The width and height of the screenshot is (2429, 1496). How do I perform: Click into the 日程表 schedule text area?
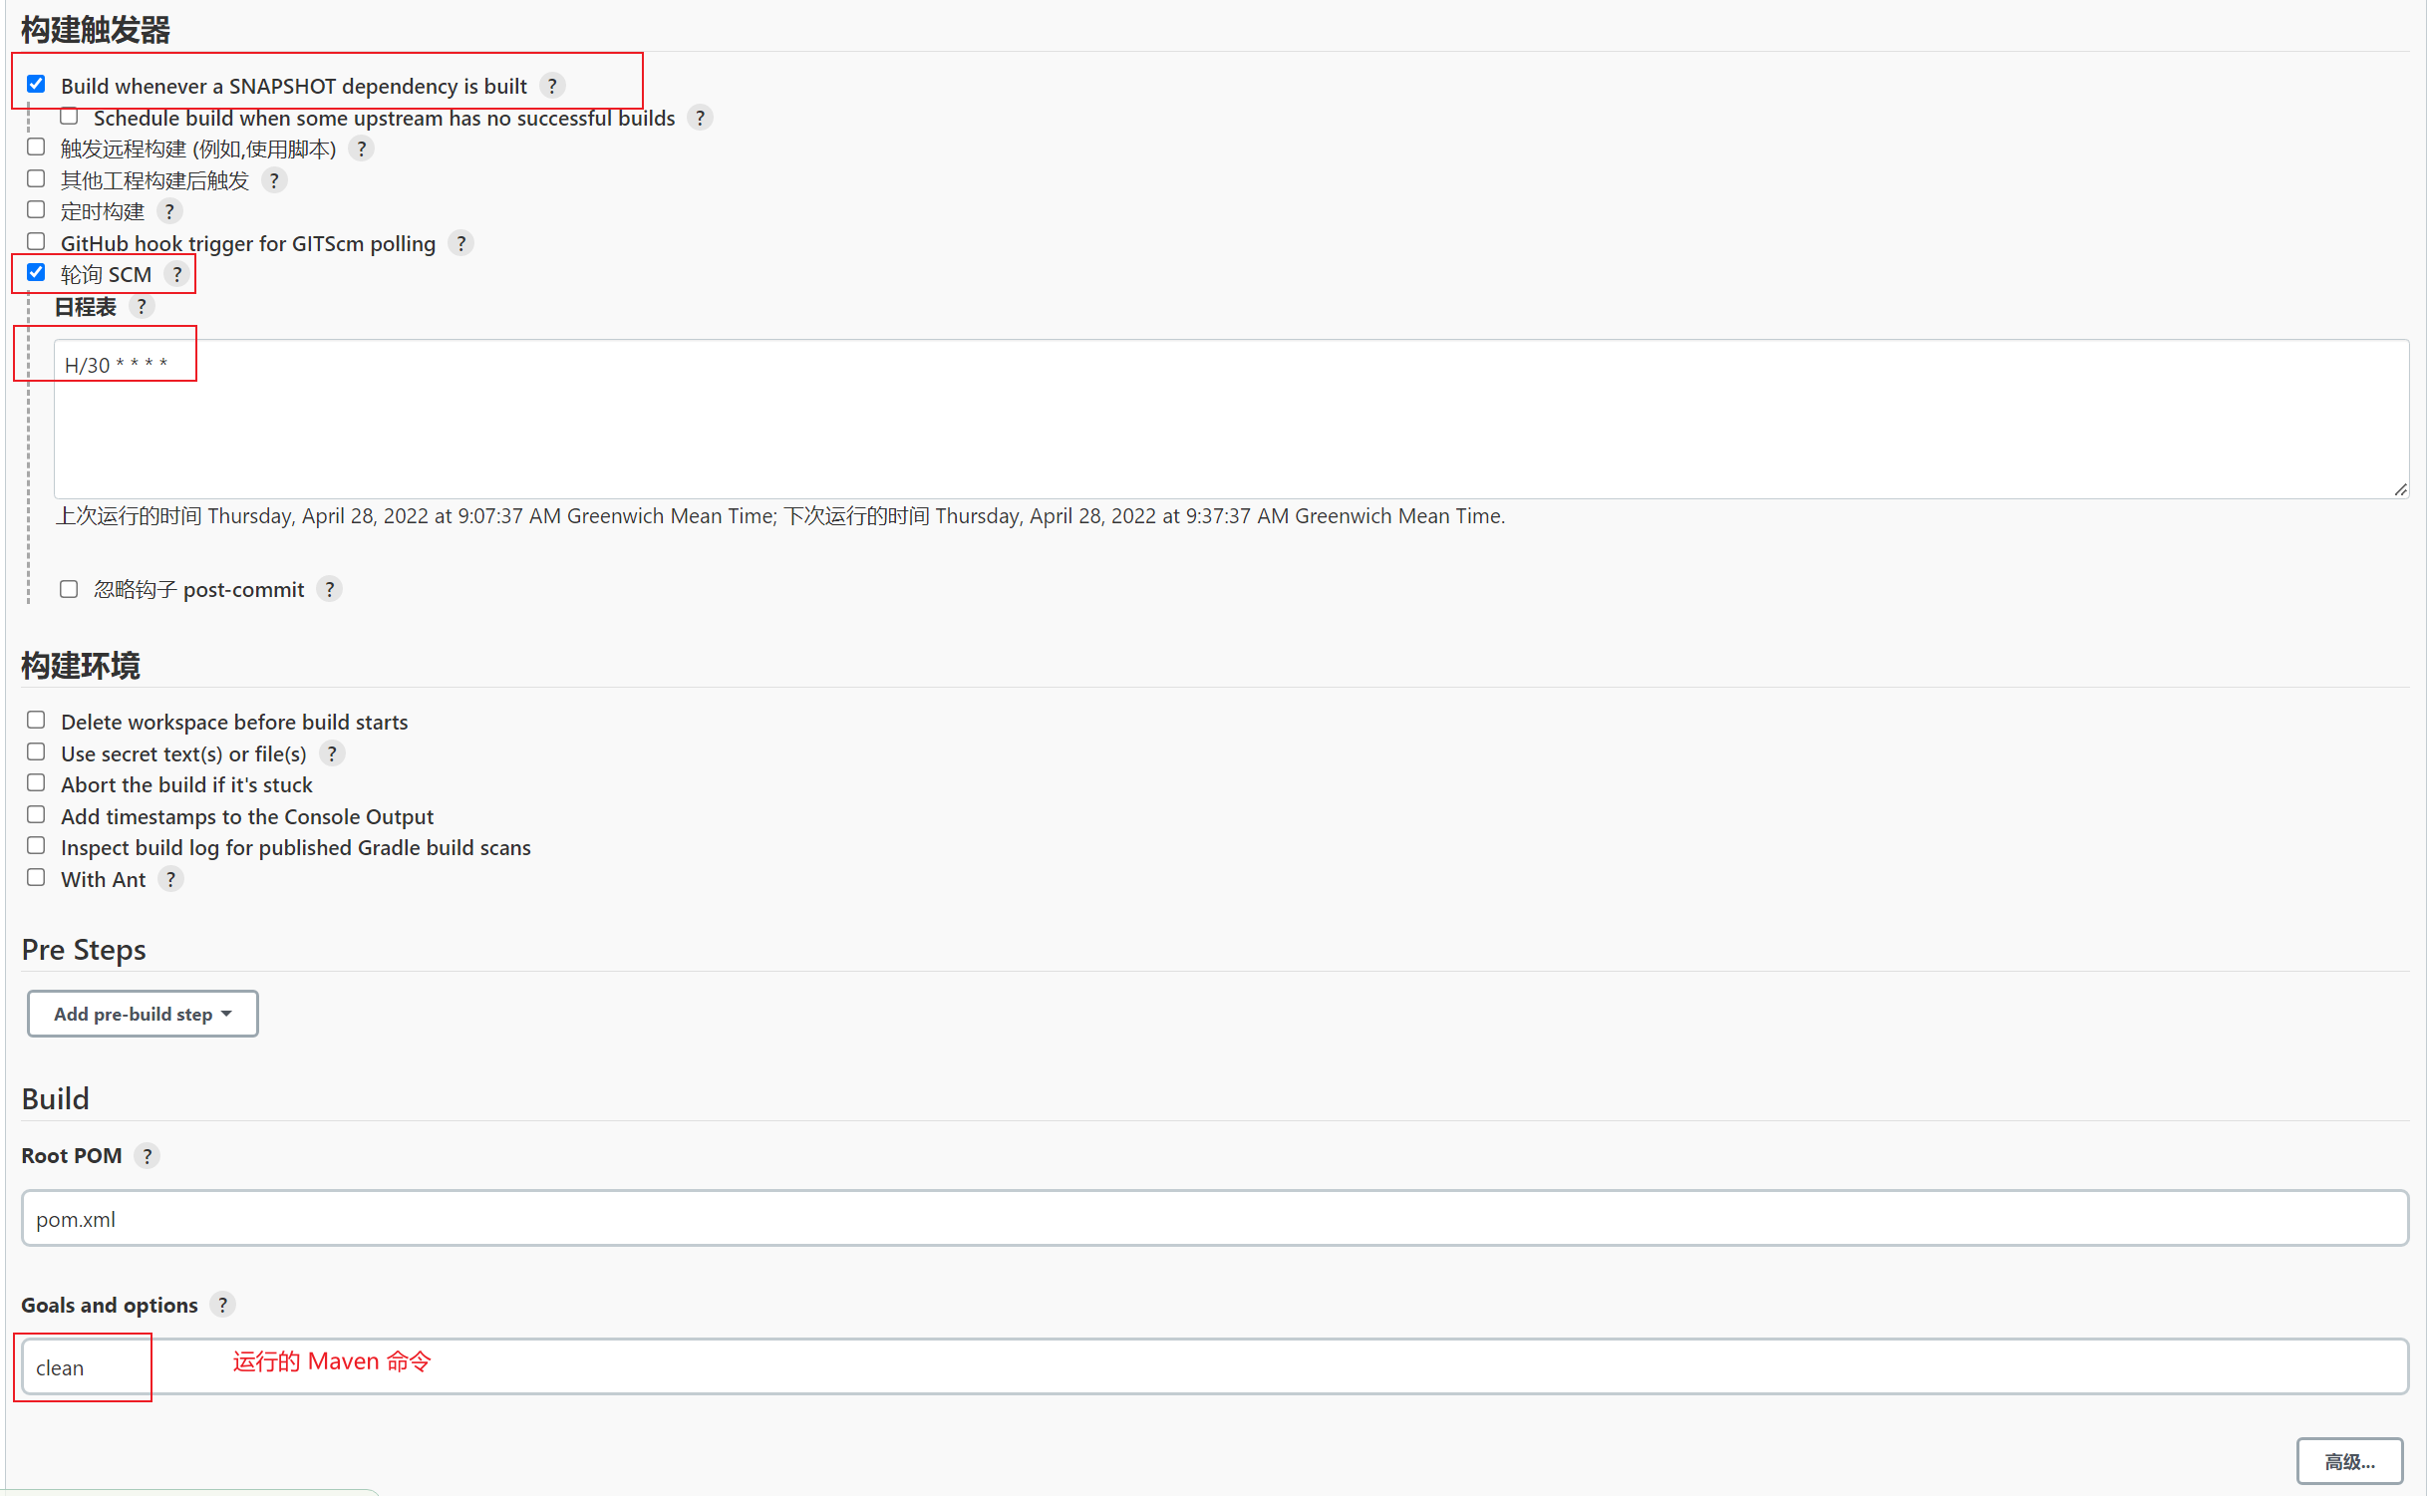[1230, 419]
